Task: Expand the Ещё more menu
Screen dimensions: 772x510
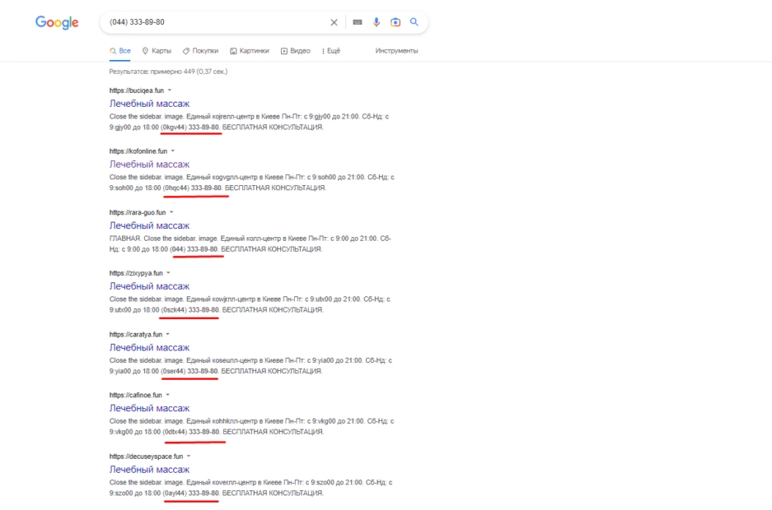Action: coord(330,51)
